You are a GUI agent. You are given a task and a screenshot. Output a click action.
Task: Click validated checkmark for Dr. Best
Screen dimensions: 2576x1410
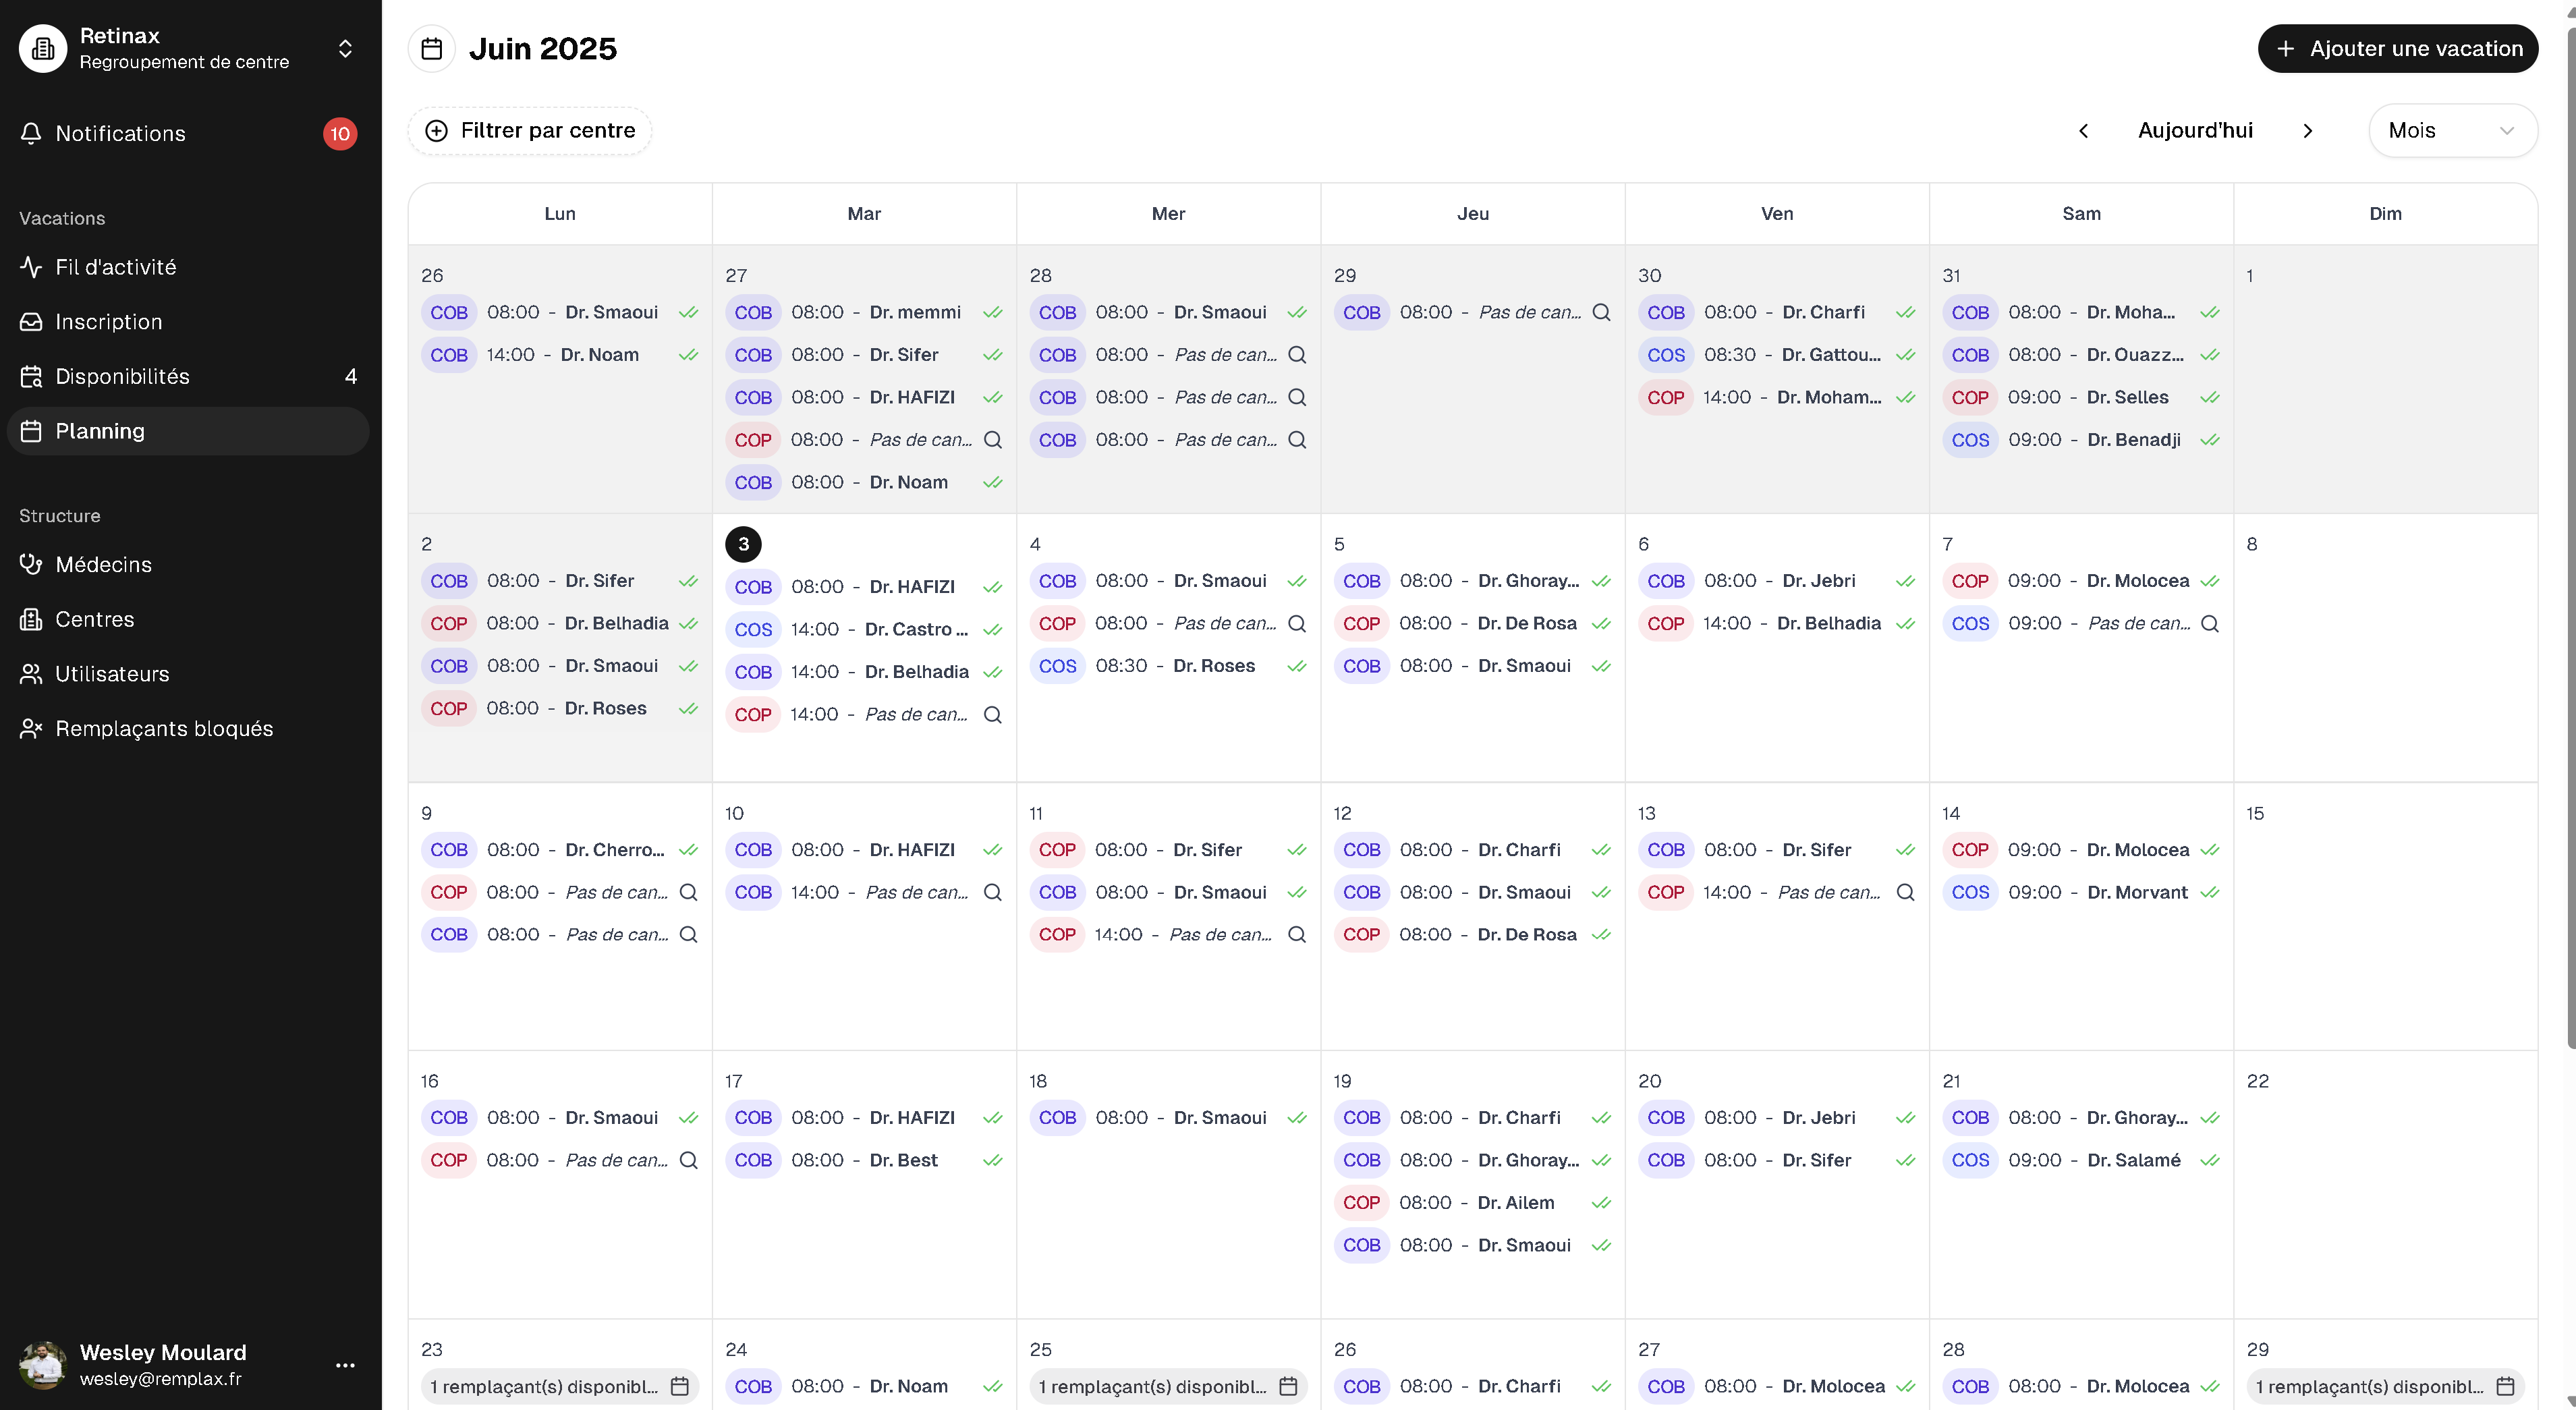click(992, 1160)
